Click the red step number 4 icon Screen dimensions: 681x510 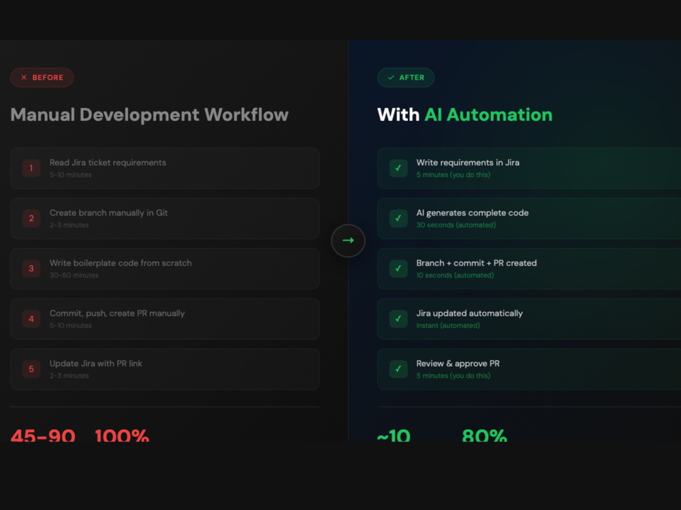point(31,319)
